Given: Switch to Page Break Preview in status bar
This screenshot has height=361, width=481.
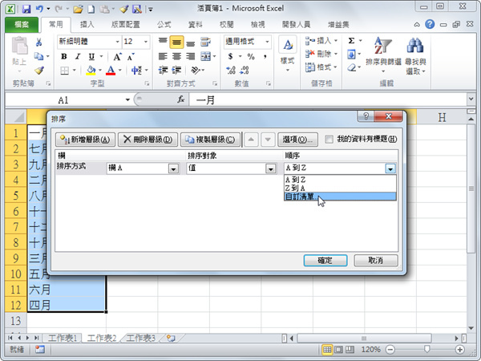Looking at the screenshot, I should (350, 349).
